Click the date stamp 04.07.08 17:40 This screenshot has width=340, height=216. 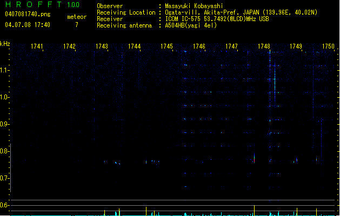pos(28,25)
